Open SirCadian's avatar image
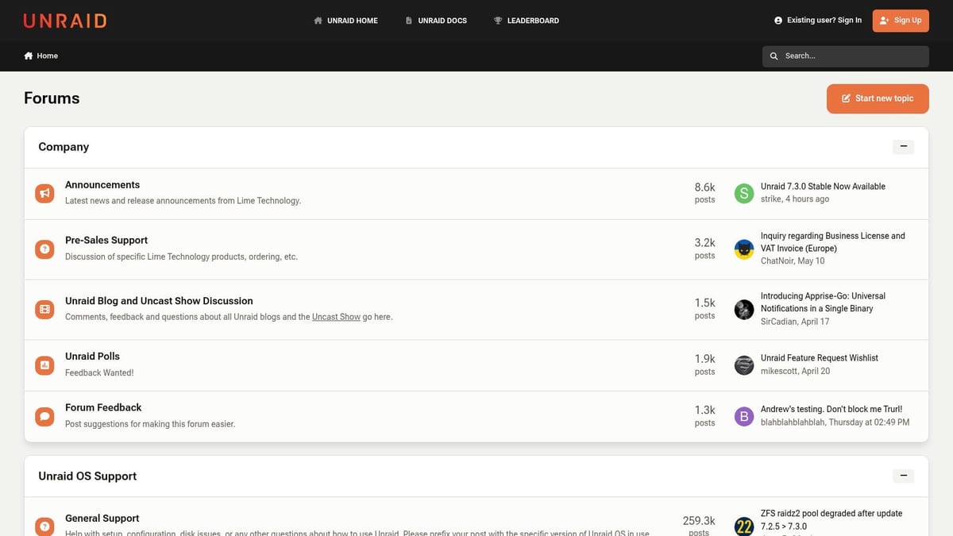The height and width of the screenshot is (536, 953). 744,309
